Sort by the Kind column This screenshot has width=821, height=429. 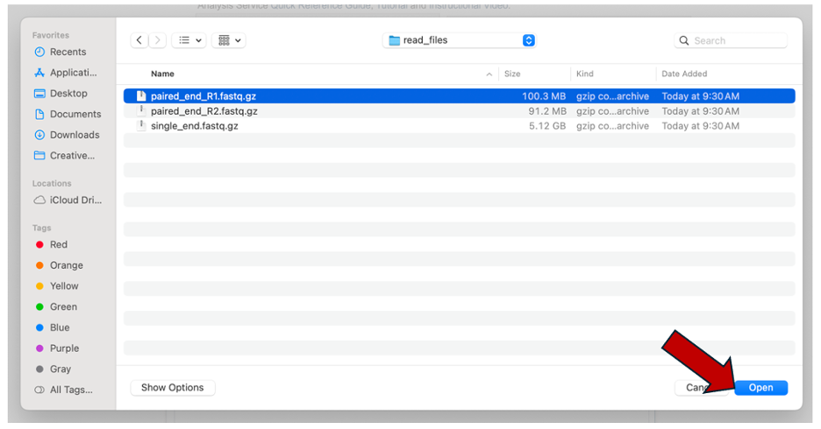pos(585,74)
